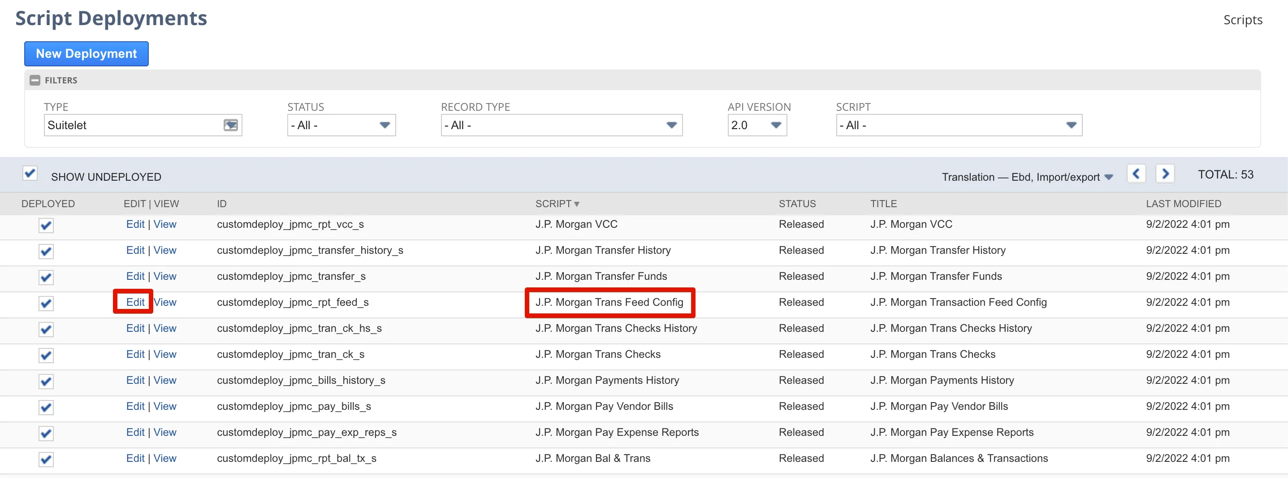Toggle Deployed checkbox for customdeploy_jpmc_rpt_bal_tx_s

click(x=46, y=460)
